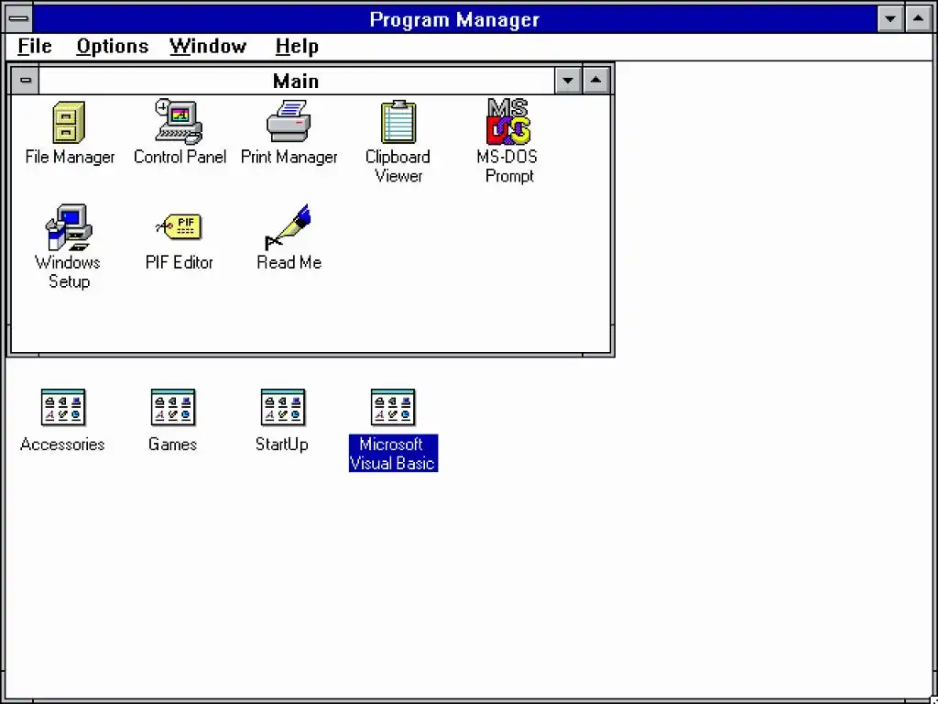938x704 pixels.
Task: Select the MS-DOS Prompt icon
Action: click(507, 122)
